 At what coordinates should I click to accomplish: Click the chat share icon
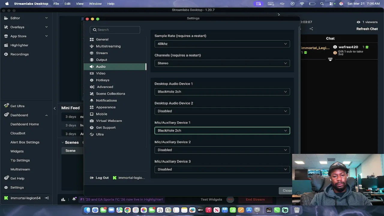(311, 29)
